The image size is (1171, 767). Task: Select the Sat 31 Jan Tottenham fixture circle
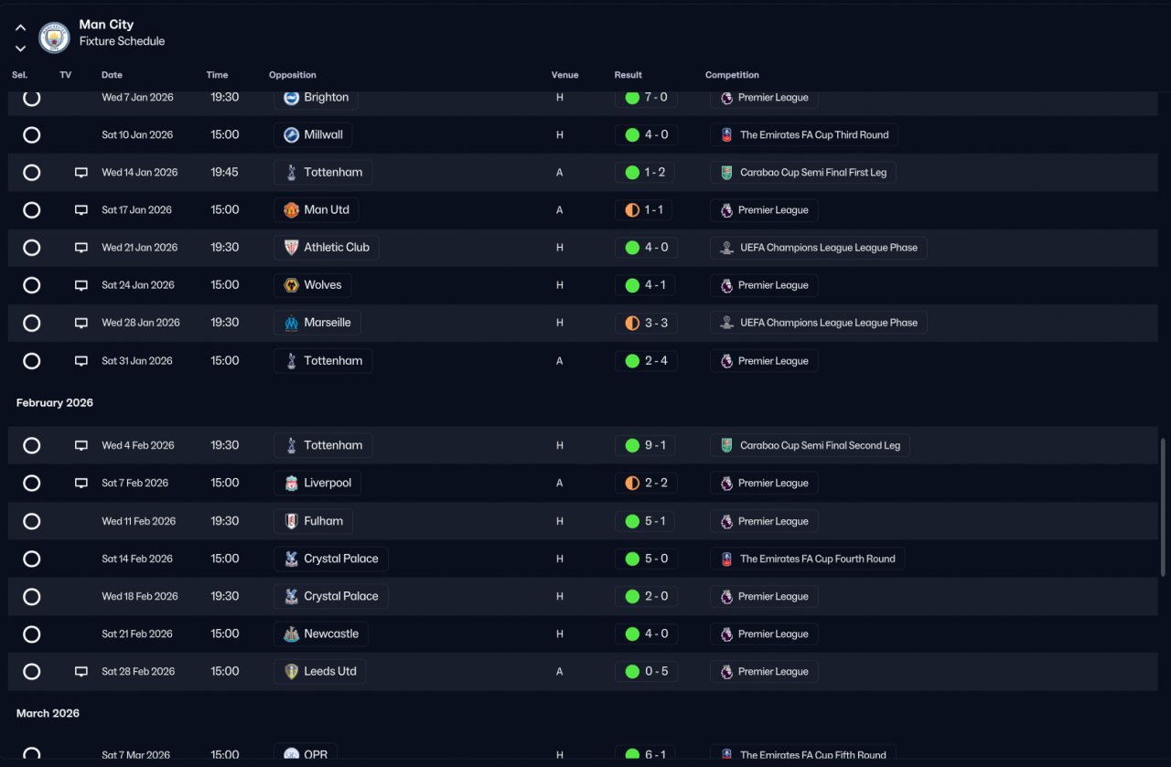[31, 361]
